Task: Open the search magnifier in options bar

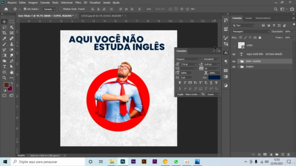Action: point(276,9)
